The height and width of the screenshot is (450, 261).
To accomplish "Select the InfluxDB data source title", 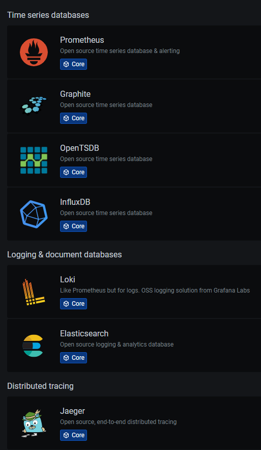I will pos(75,202).
